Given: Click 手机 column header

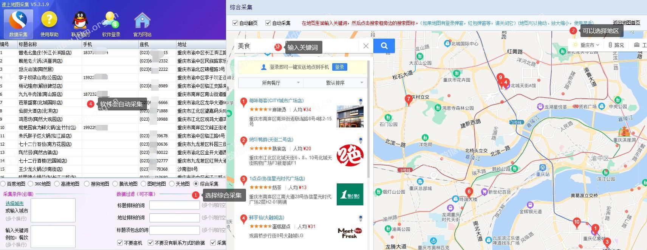Looking at the screenshot, I should pyautogui.click(x=110, y=44).
